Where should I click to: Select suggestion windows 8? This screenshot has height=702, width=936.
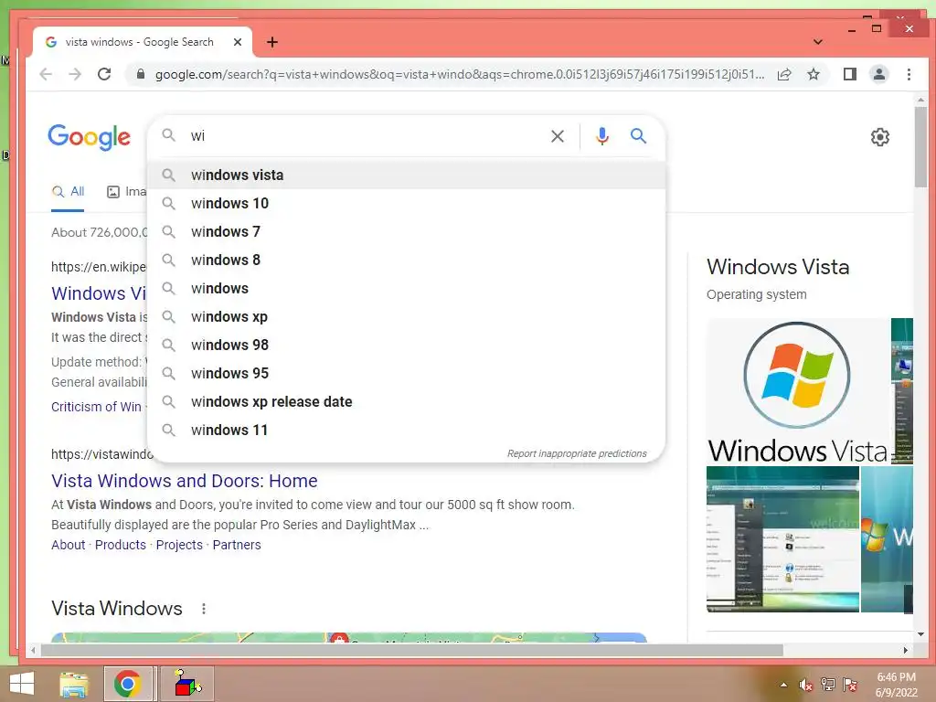point(406,261)
